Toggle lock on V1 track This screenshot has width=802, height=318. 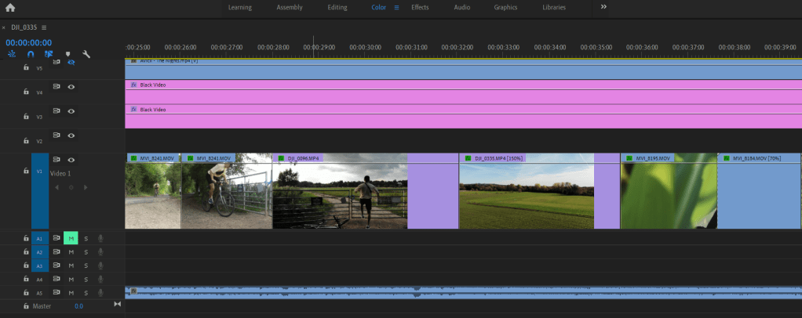coord(26,171)
